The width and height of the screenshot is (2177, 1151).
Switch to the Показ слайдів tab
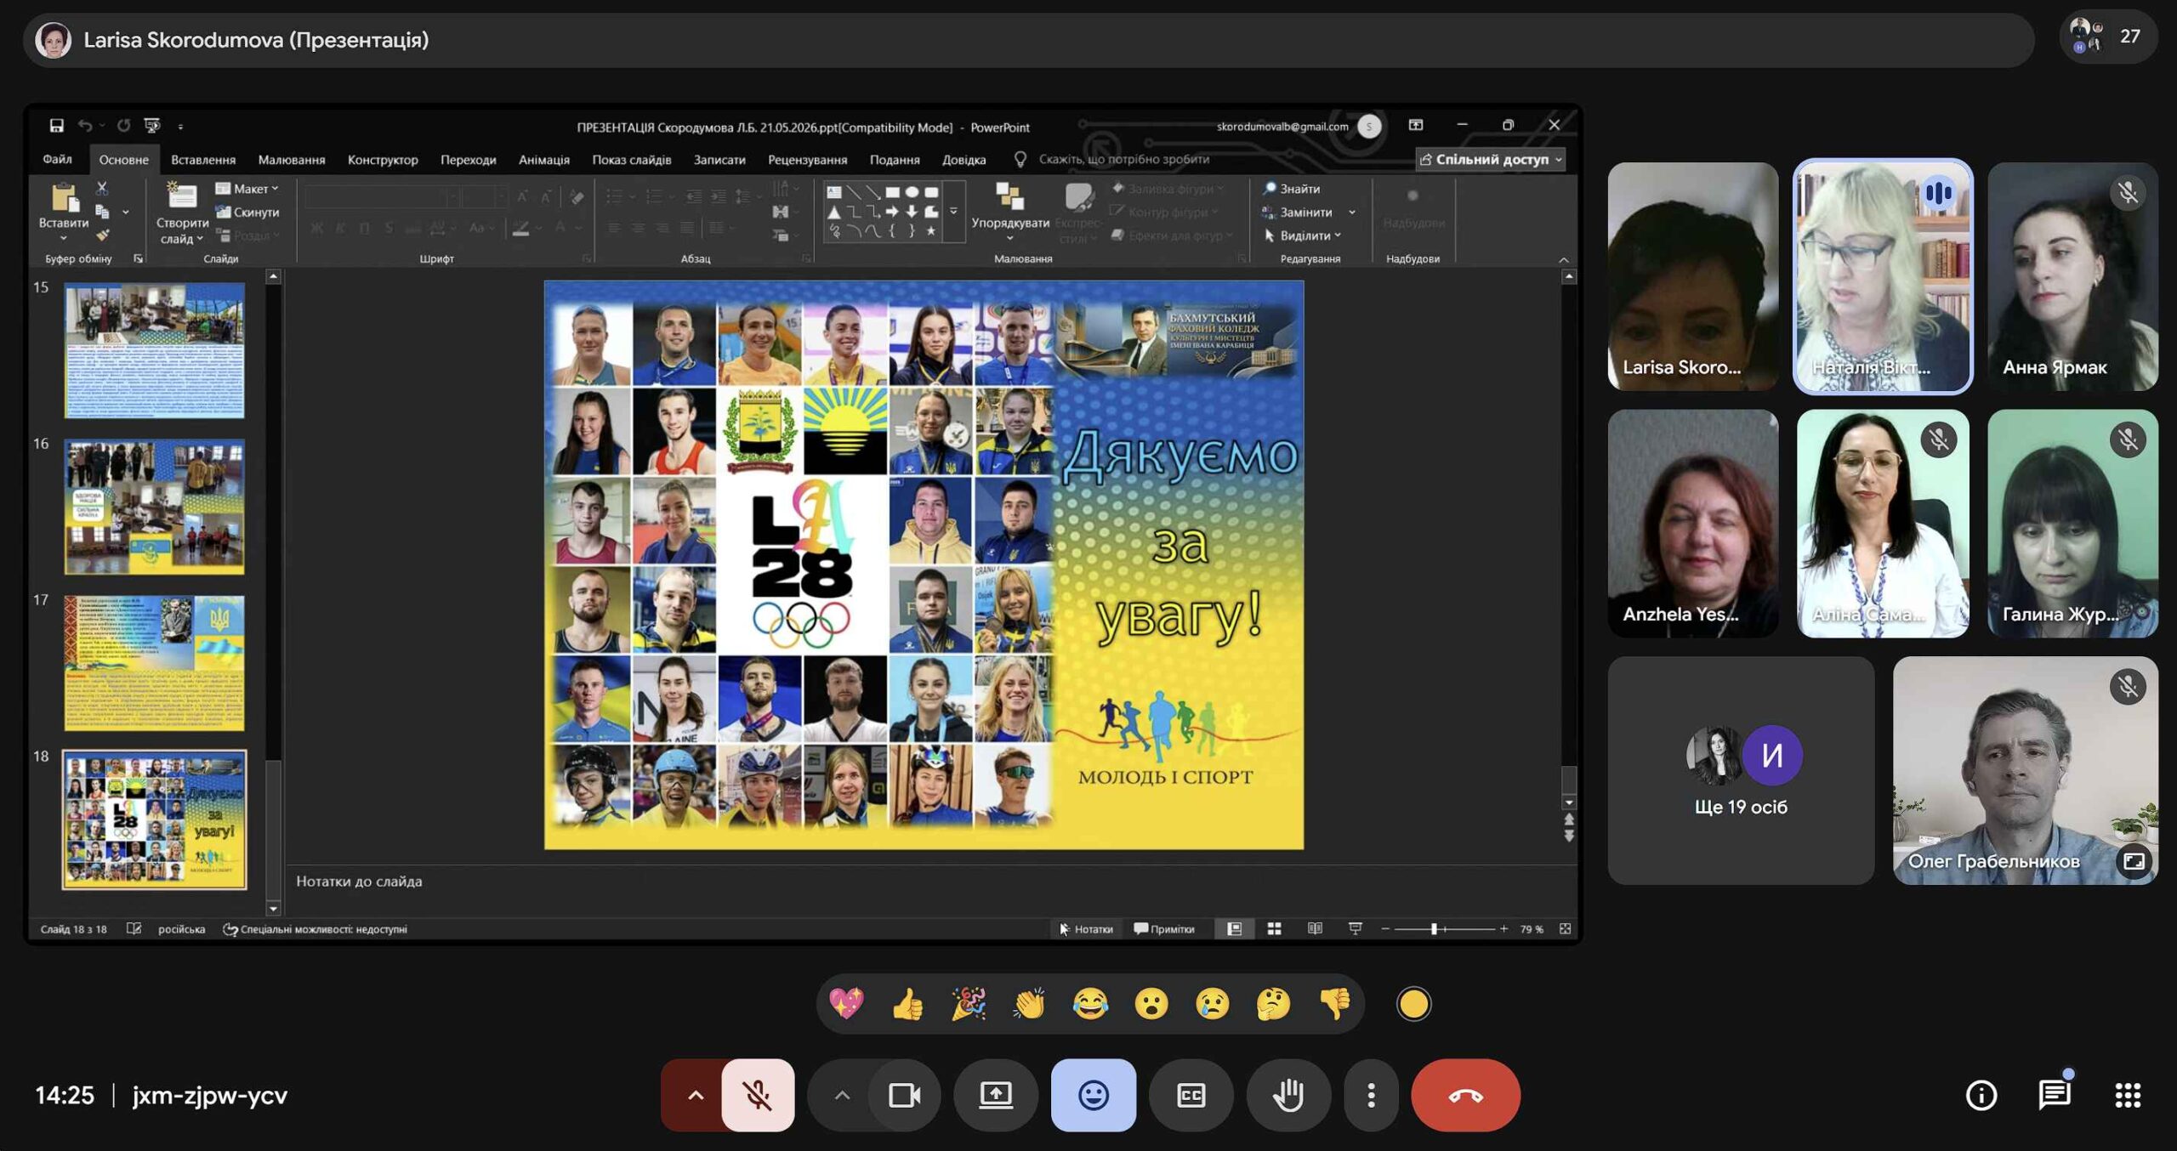[631, 159]
